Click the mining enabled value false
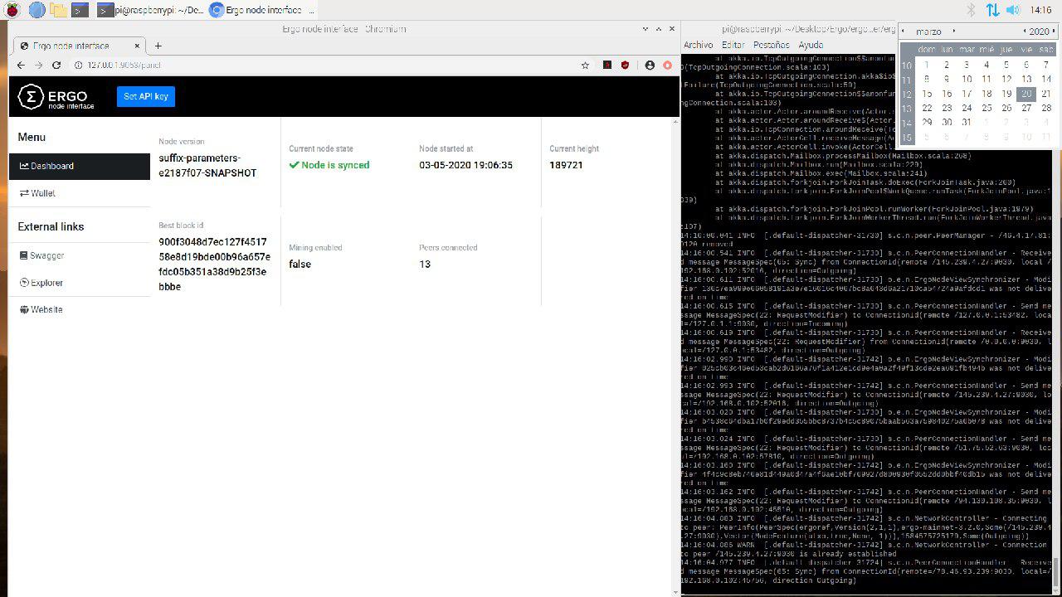Screen dimensions: 1062x597 point(300,265)
